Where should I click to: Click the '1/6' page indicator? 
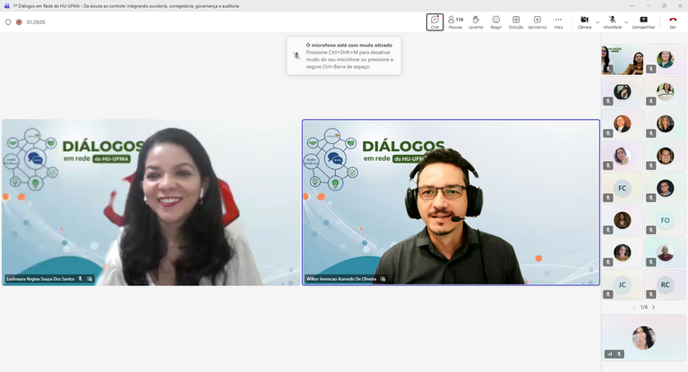pos(644,307)
